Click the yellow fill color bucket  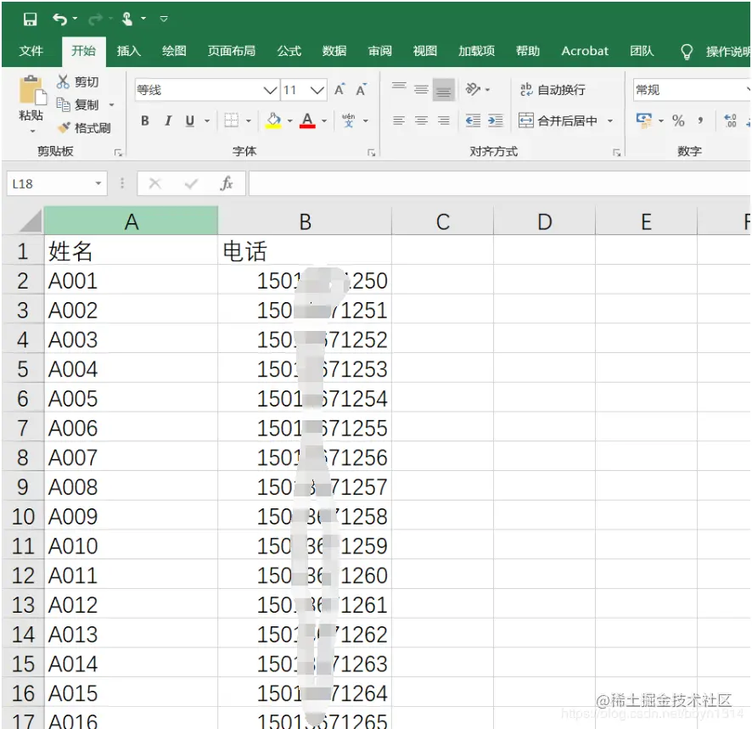point(273,121)
